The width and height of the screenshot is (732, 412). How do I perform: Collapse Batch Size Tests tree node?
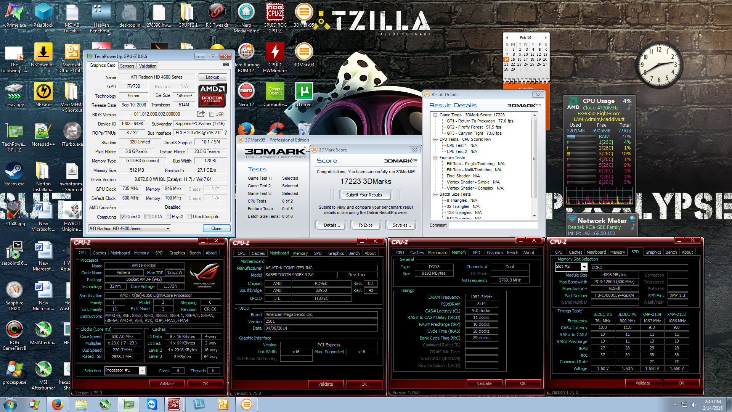(435, 194)
